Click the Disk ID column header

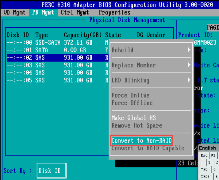(18, 35)
